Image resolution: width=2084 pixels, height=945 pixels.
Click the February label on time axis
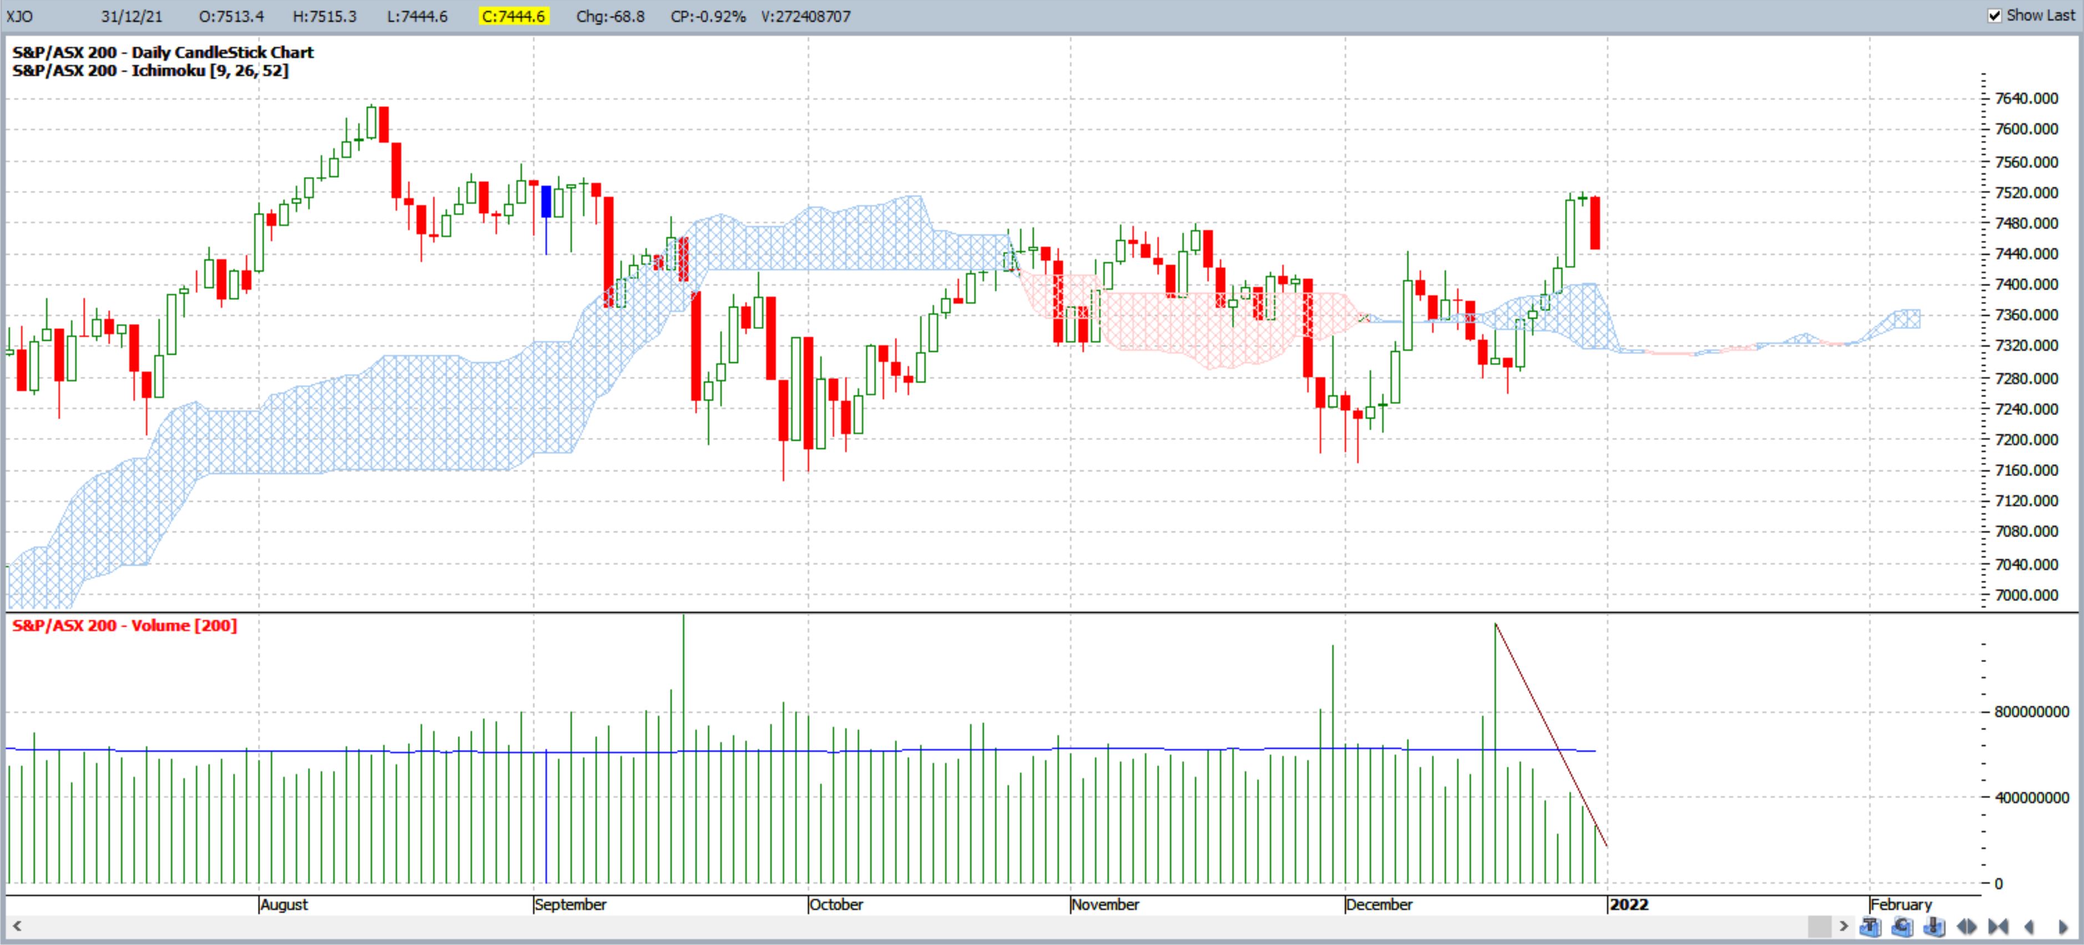tap(1901, 904)
